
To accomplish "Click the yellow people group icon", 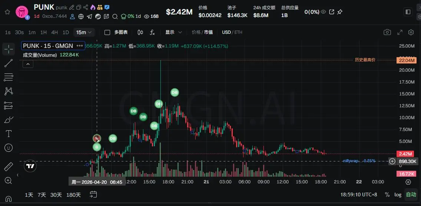I will click(x=100, y=7).
